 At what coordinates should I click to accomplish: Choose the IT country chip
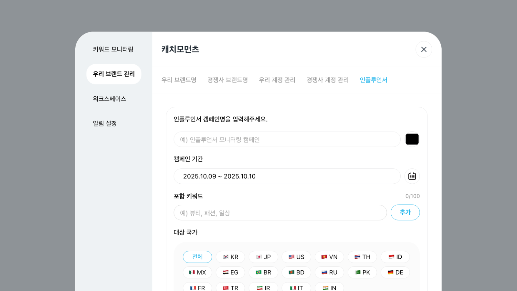pyautogui.click(x=296, y=287)
